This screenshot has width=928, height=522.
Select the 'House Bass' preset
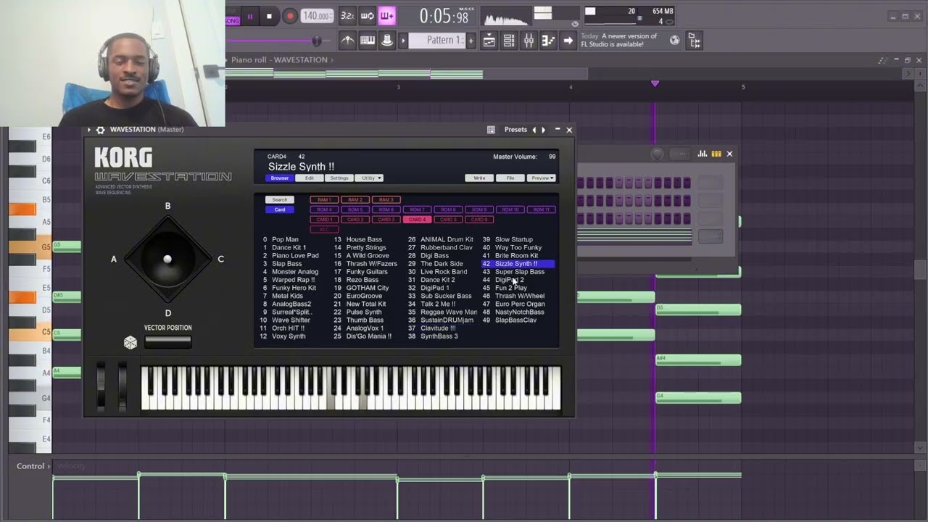[364, 239]
